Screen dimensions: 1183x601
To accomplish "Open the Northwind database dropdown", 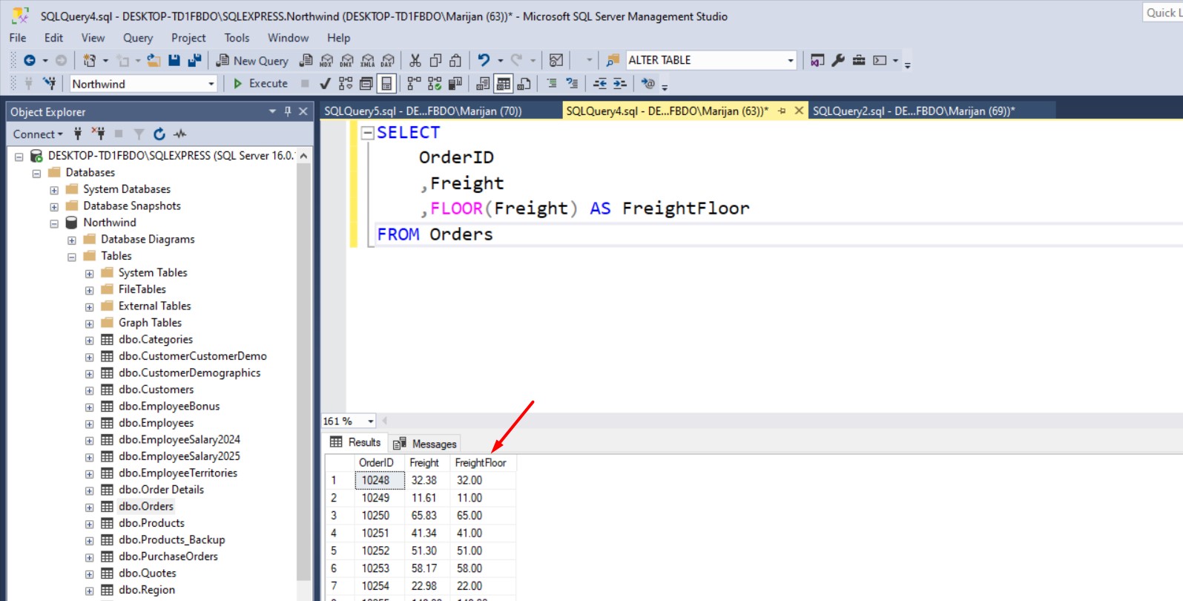I will (211, 84).
